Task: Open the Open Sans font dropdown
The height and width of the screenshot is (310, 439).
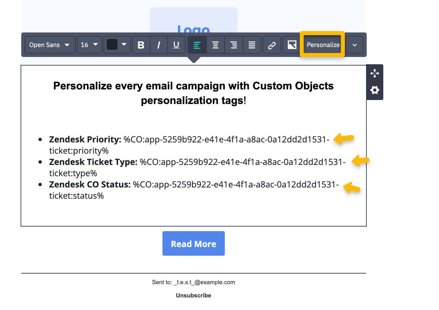Action: 50,45
